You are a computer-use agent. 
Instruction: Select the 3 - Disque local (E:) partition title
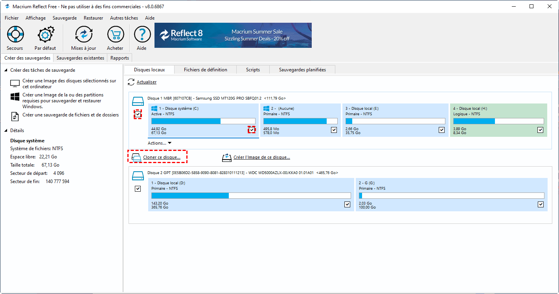point(362,108)
